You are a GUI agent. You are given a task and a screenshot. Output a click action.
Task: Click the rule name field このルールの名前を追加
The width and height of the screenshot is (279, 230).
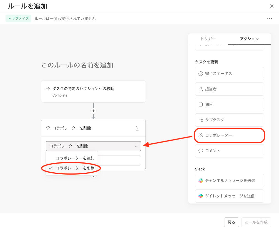77,65
